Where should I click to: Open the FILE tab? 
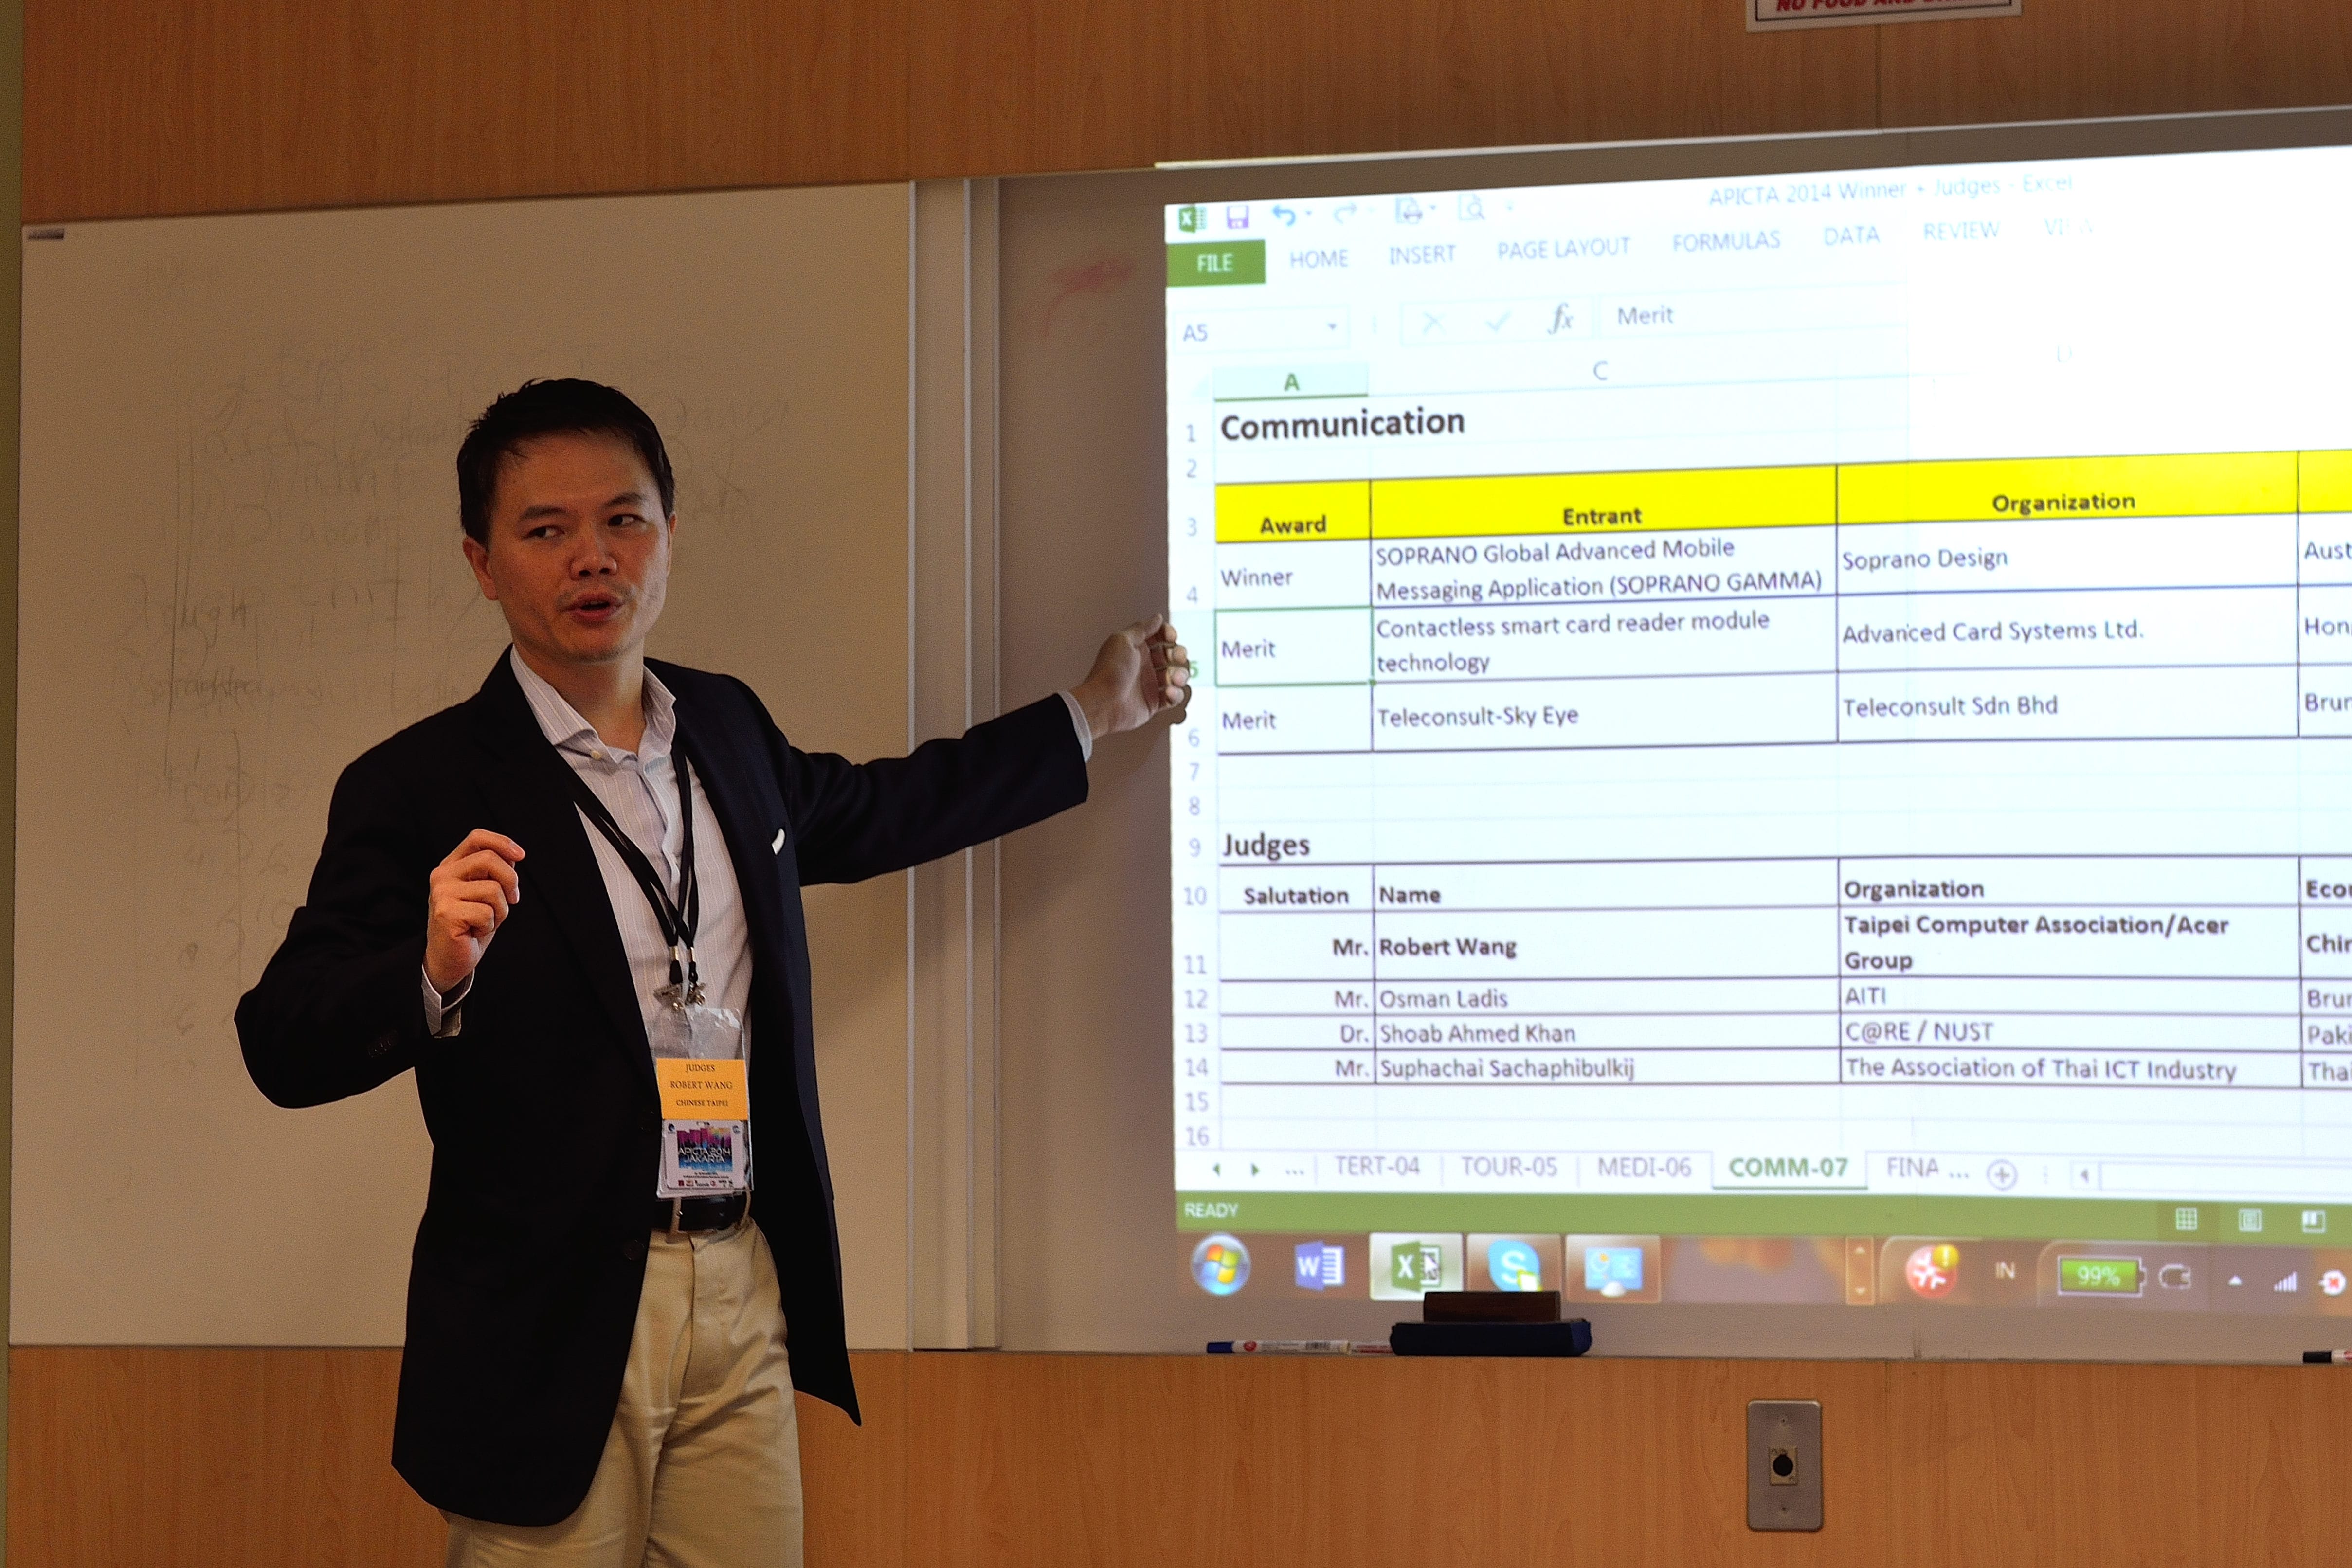point(1215,263)
